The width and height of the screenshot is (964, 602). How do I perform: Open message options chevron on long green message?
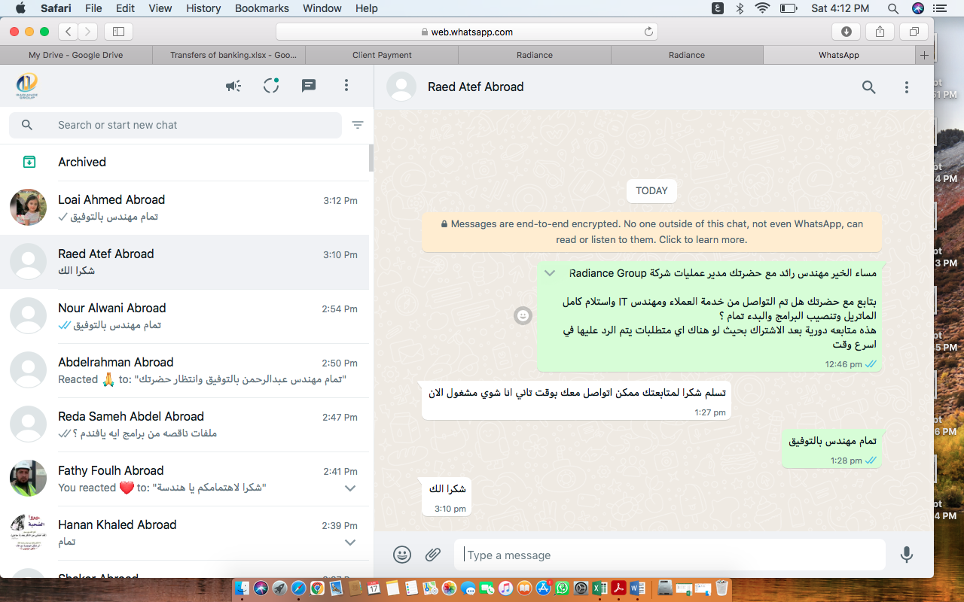coord(550,273)
